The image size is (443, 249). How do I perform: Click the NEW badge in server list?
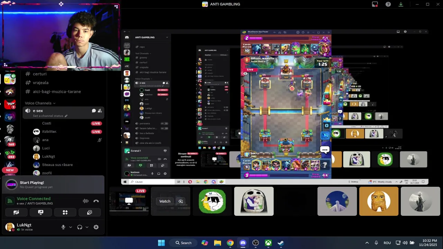click(10, 170)
